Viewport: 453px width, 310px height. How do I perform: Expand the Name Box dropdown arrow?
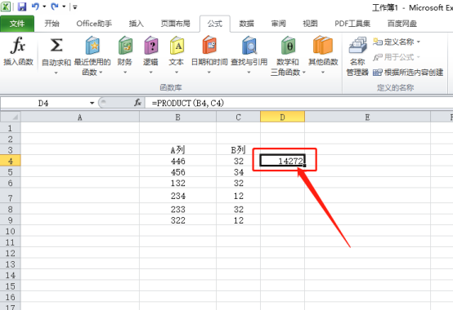coord(92,103)
